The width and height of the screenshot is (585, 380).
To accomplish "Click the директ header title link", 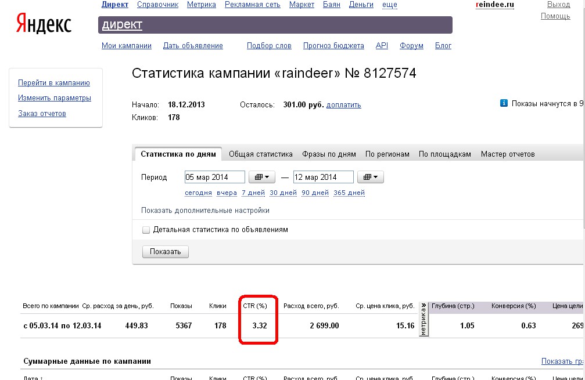I will coord(122,24).
